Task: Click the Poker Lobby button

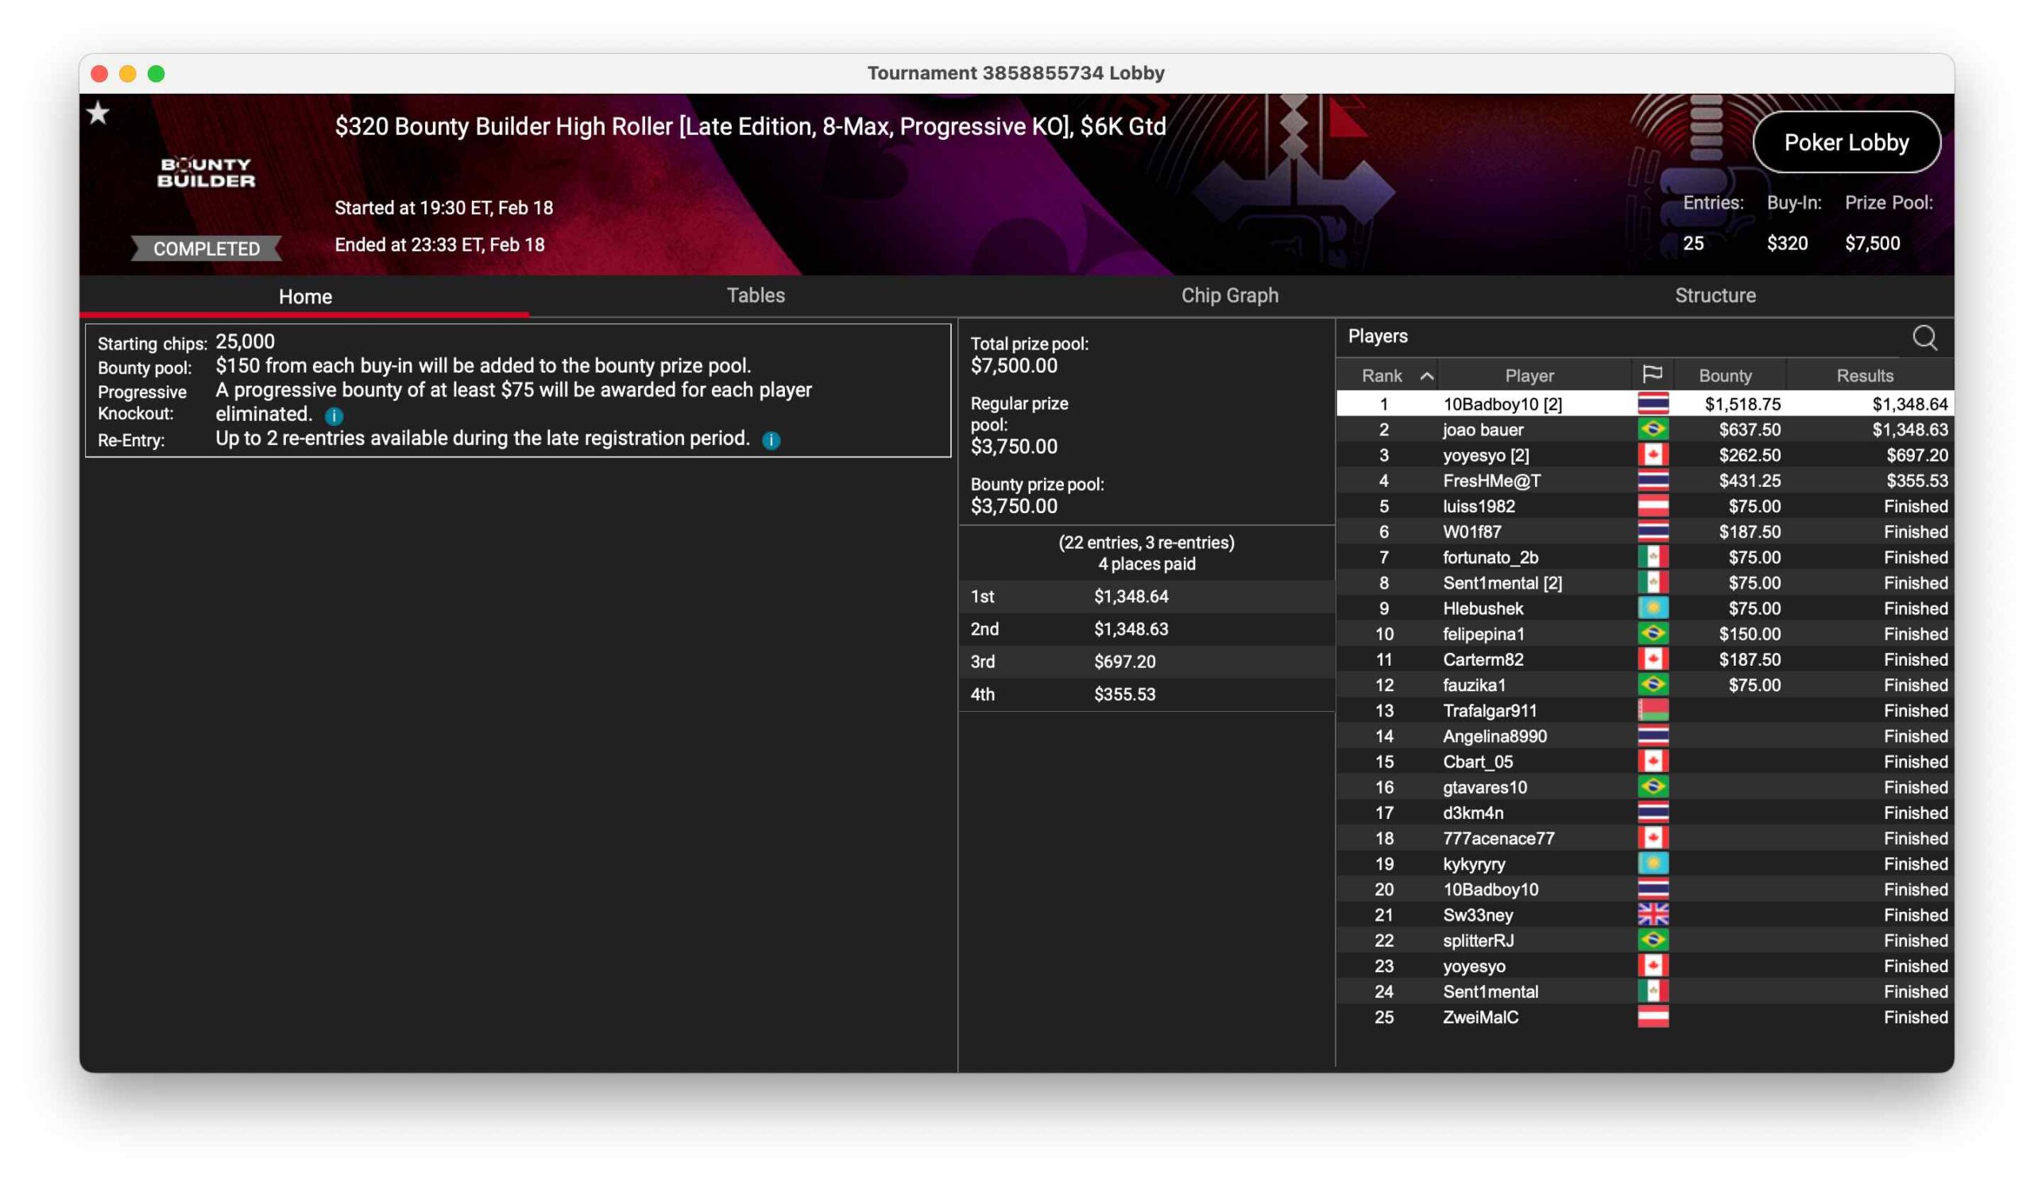Action: coord(1846,143)
